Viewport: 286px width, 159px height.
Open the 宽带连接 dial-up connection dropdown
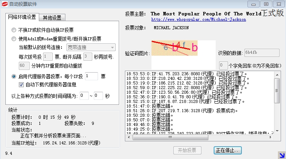click(91, 48)
